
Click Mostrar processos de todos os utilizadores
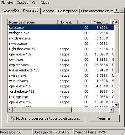[x=46, y=118]
